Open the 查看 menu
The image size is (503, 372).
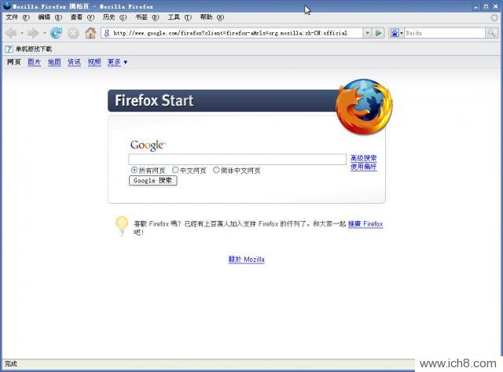click(82, 17)
